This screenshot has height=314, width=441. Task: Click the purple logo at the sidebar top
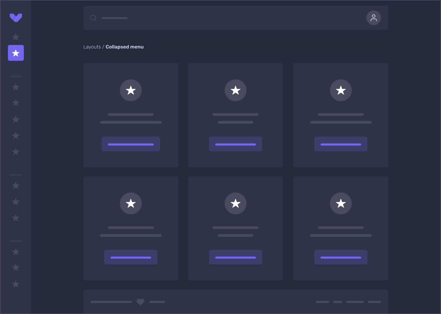(16, 18)
